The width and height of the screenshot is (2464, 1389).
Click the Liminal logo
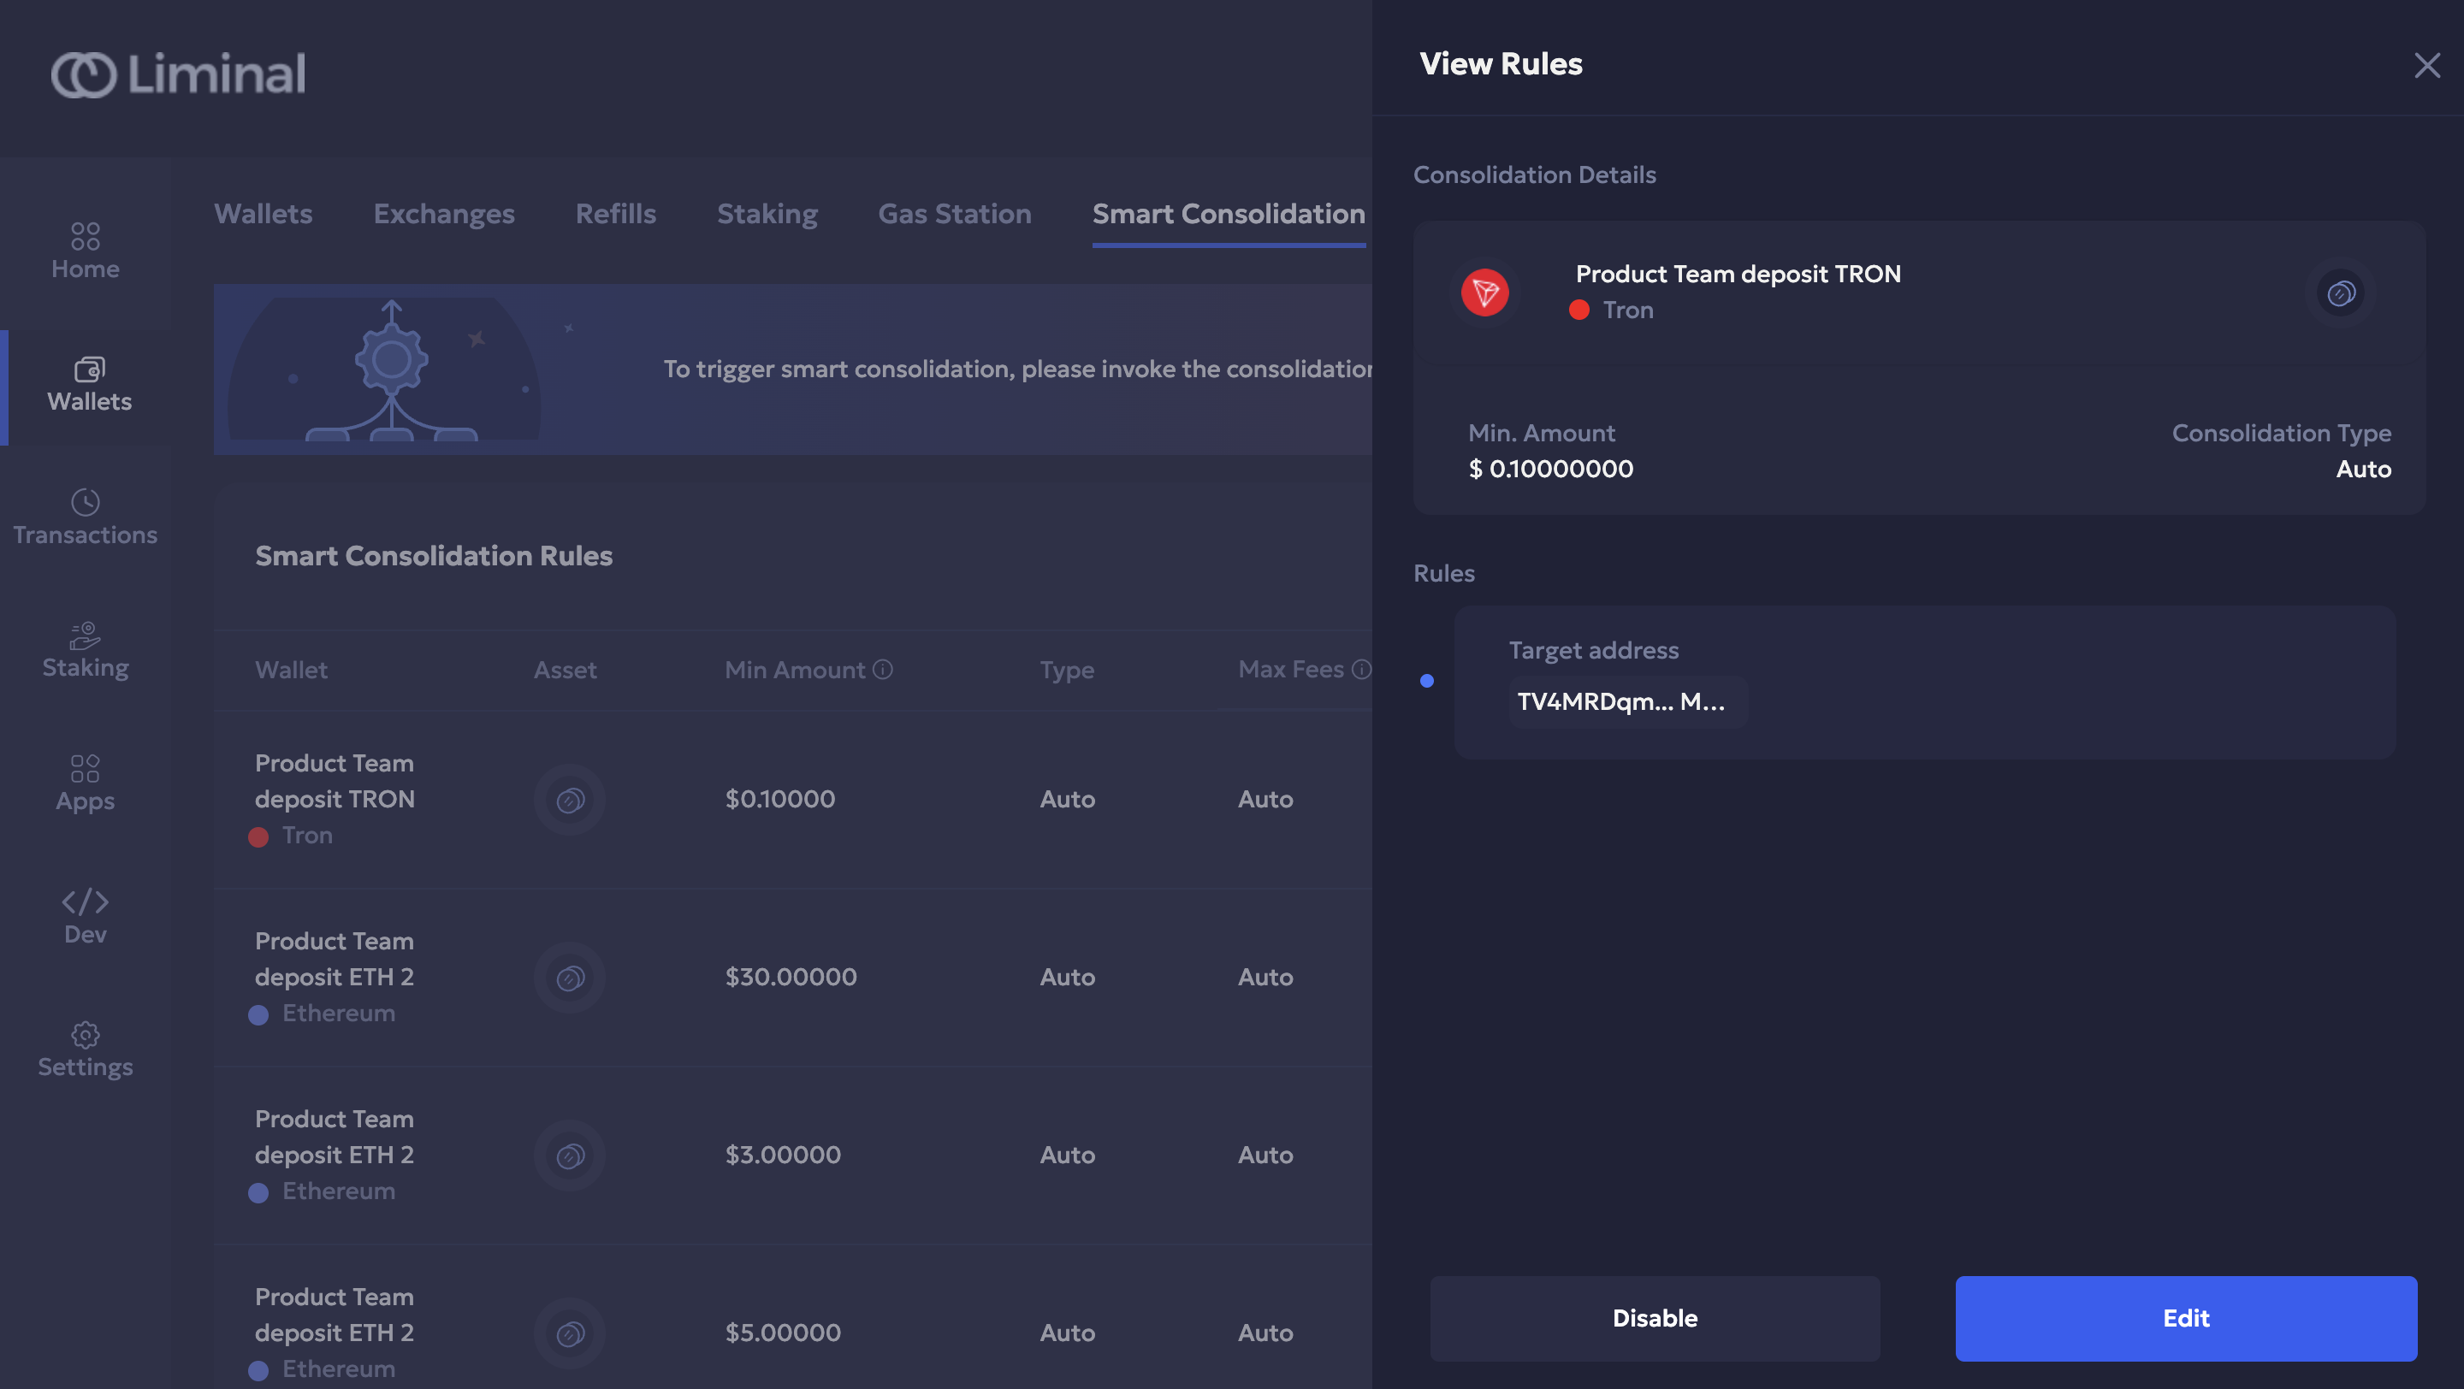(x=179, y=74)
